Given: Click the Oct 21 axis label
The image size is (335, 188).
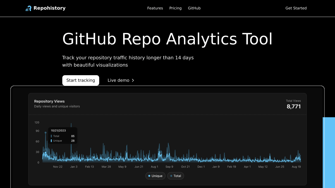Looking at the screenshot, I should click(x=185, y=167).
